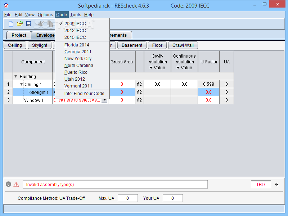Edit Window 1 U-Factor value
The image size is (288, 216).
tap(209, 100)
